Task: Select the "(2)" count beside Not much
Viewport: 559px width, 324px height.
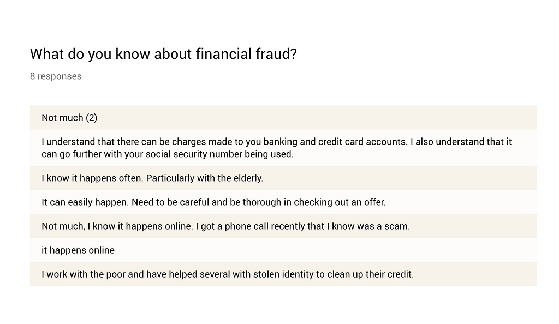Action: [x=91, y=118]
